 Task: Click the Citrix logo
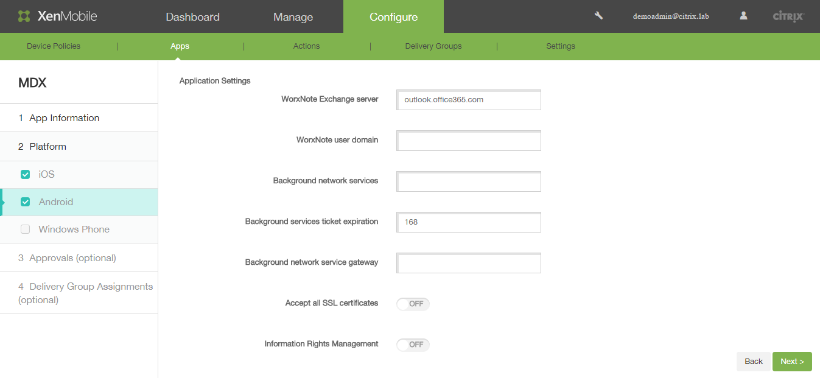[788, 16]
